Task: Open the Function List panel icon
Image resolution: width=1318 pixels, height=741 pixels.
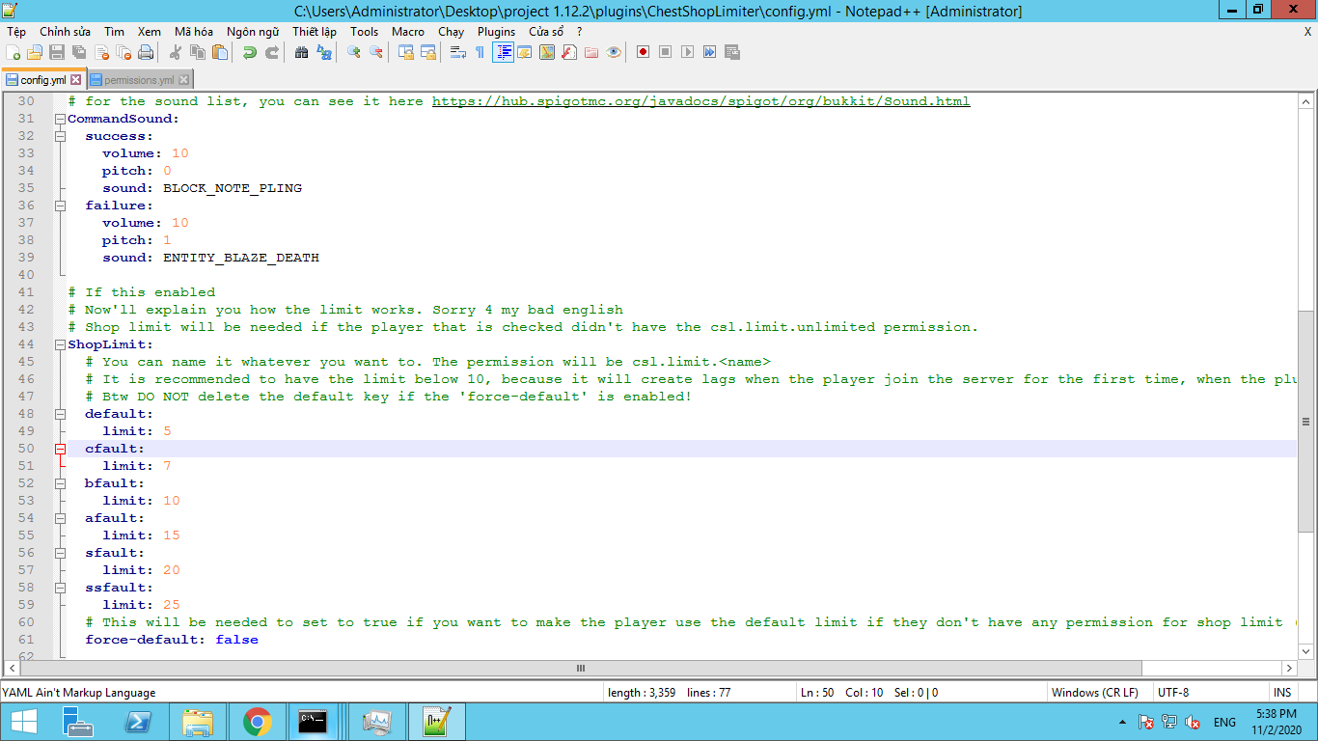Action: tap(569, 52)
